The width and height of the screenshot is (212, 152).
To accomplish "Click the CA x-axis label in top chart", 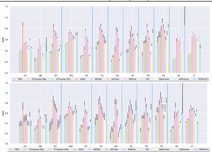I will point(25,76).
